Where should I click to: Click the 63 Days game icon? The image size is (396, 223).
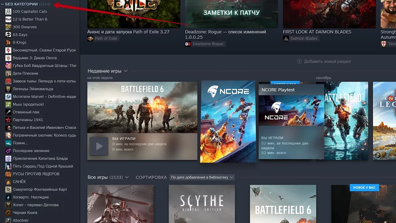pos(8,35)
